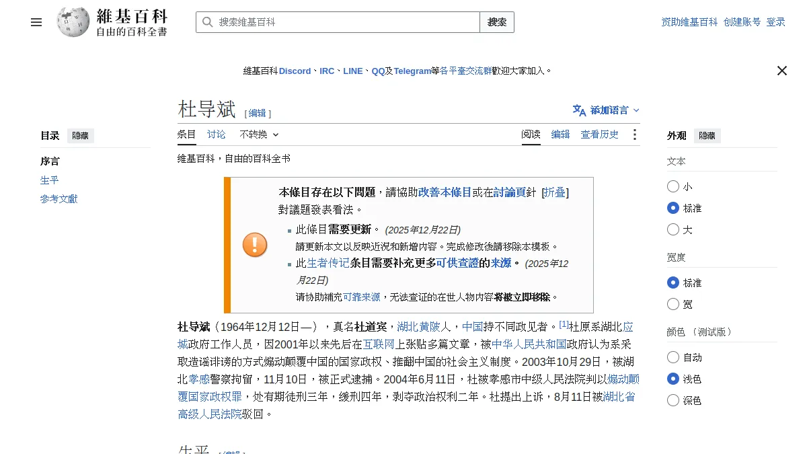This screenshot has width=807, height=454.
Task: Click the Telegram link in the banner
Action: (x=412, y=71)
